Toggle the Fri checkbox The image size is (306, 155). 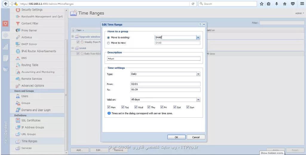(x=162, y=107)
